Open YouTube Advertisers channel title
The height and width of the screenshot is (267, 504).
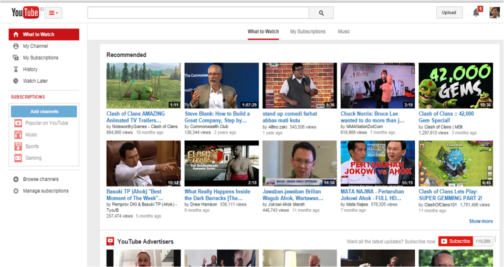click(x=145, y=242)
